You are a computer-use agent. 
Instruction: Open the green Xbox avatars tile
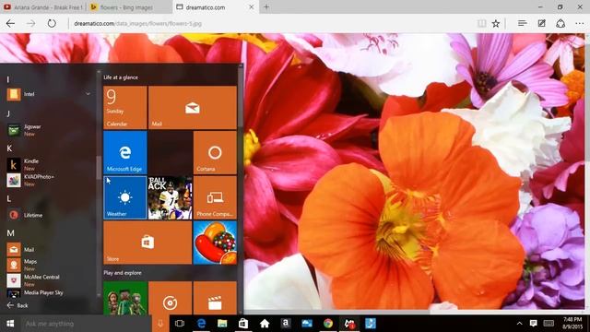(x=125, y=298)
